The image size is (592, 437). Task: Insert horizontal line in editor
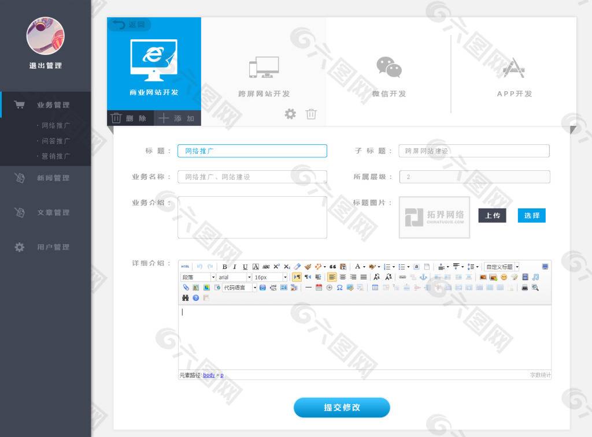309,287
